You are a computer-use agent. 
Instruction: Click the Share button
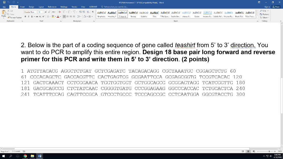(x=276, y=7)
